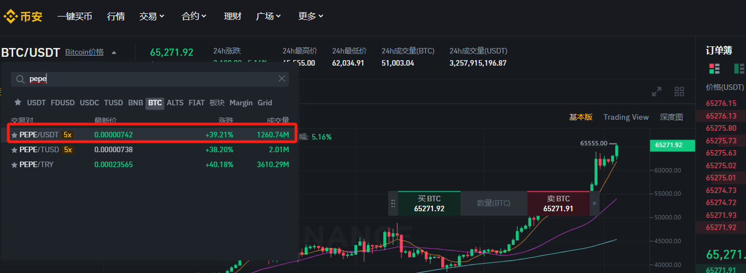
Task: Clear the pepe search with the X
Action: point(282,79)
